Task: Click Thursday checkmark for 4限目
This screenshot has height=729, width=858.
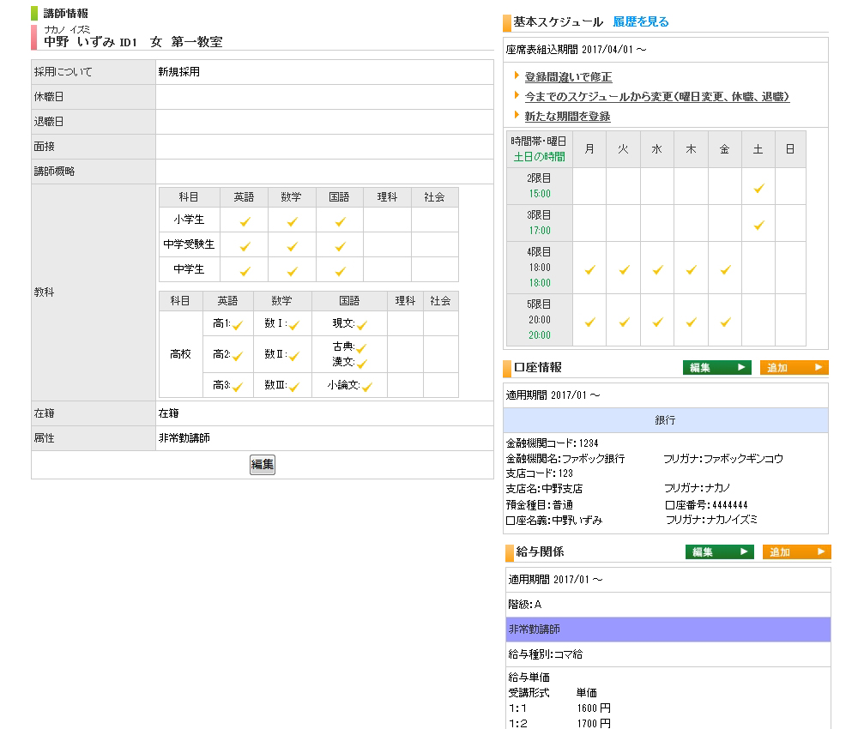Action: coord(691,270)
